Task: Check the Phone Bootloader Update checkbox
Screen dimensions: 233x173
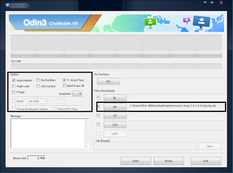Action: click(x=14, y=109)
